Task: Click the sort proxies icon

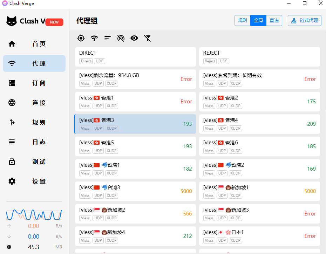Action: click(108, 38)
